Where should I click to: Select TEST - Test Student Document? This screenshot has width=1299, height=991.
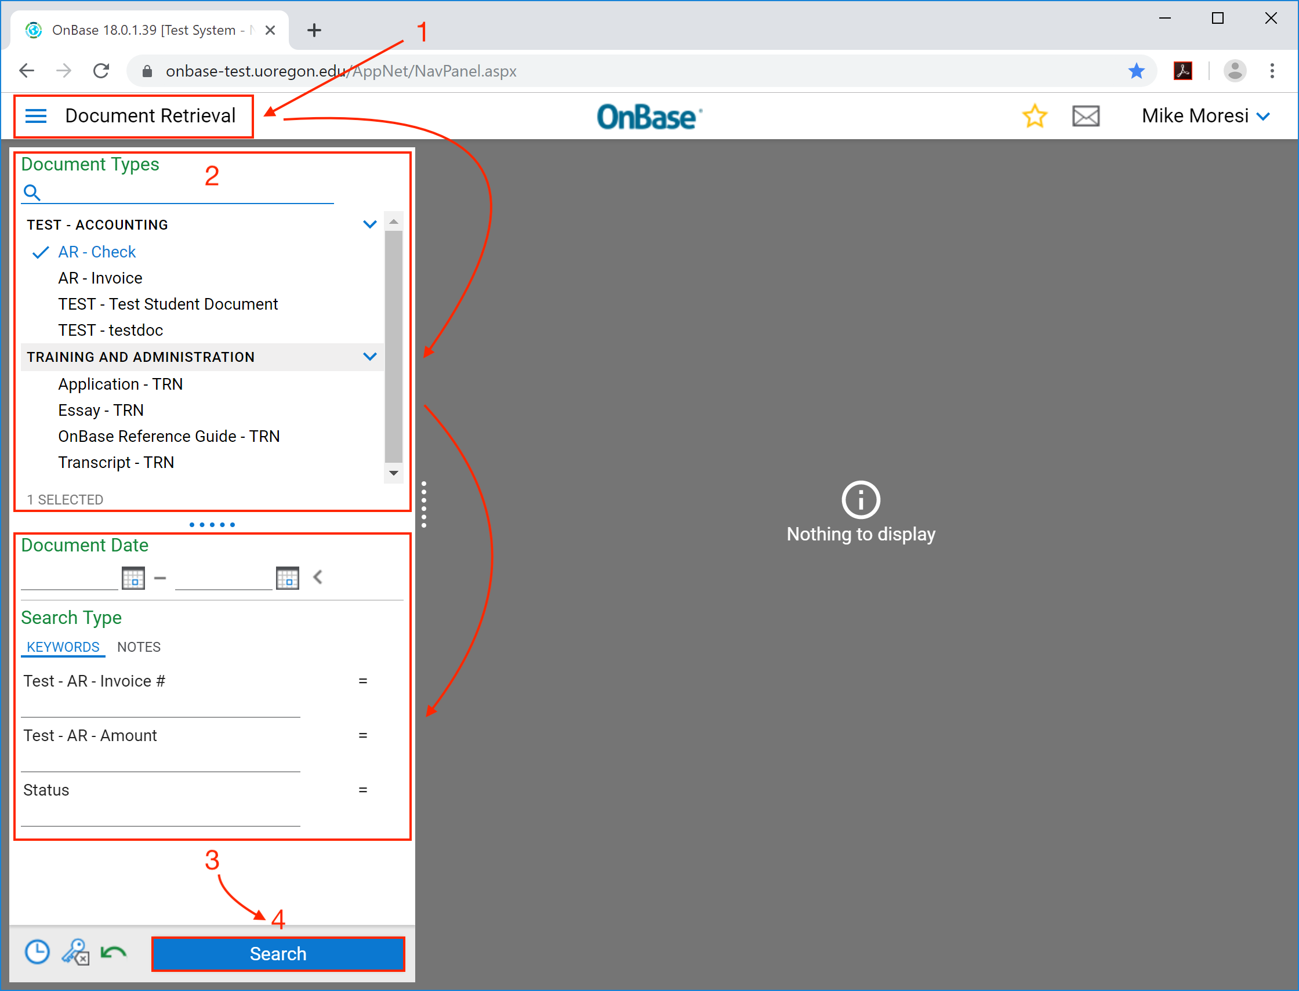[x=168, y=304]
